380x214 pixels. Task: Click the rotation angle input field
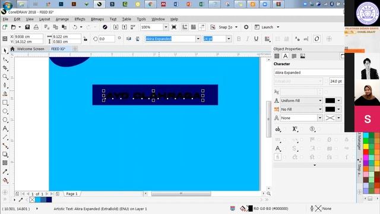point(106,39)
